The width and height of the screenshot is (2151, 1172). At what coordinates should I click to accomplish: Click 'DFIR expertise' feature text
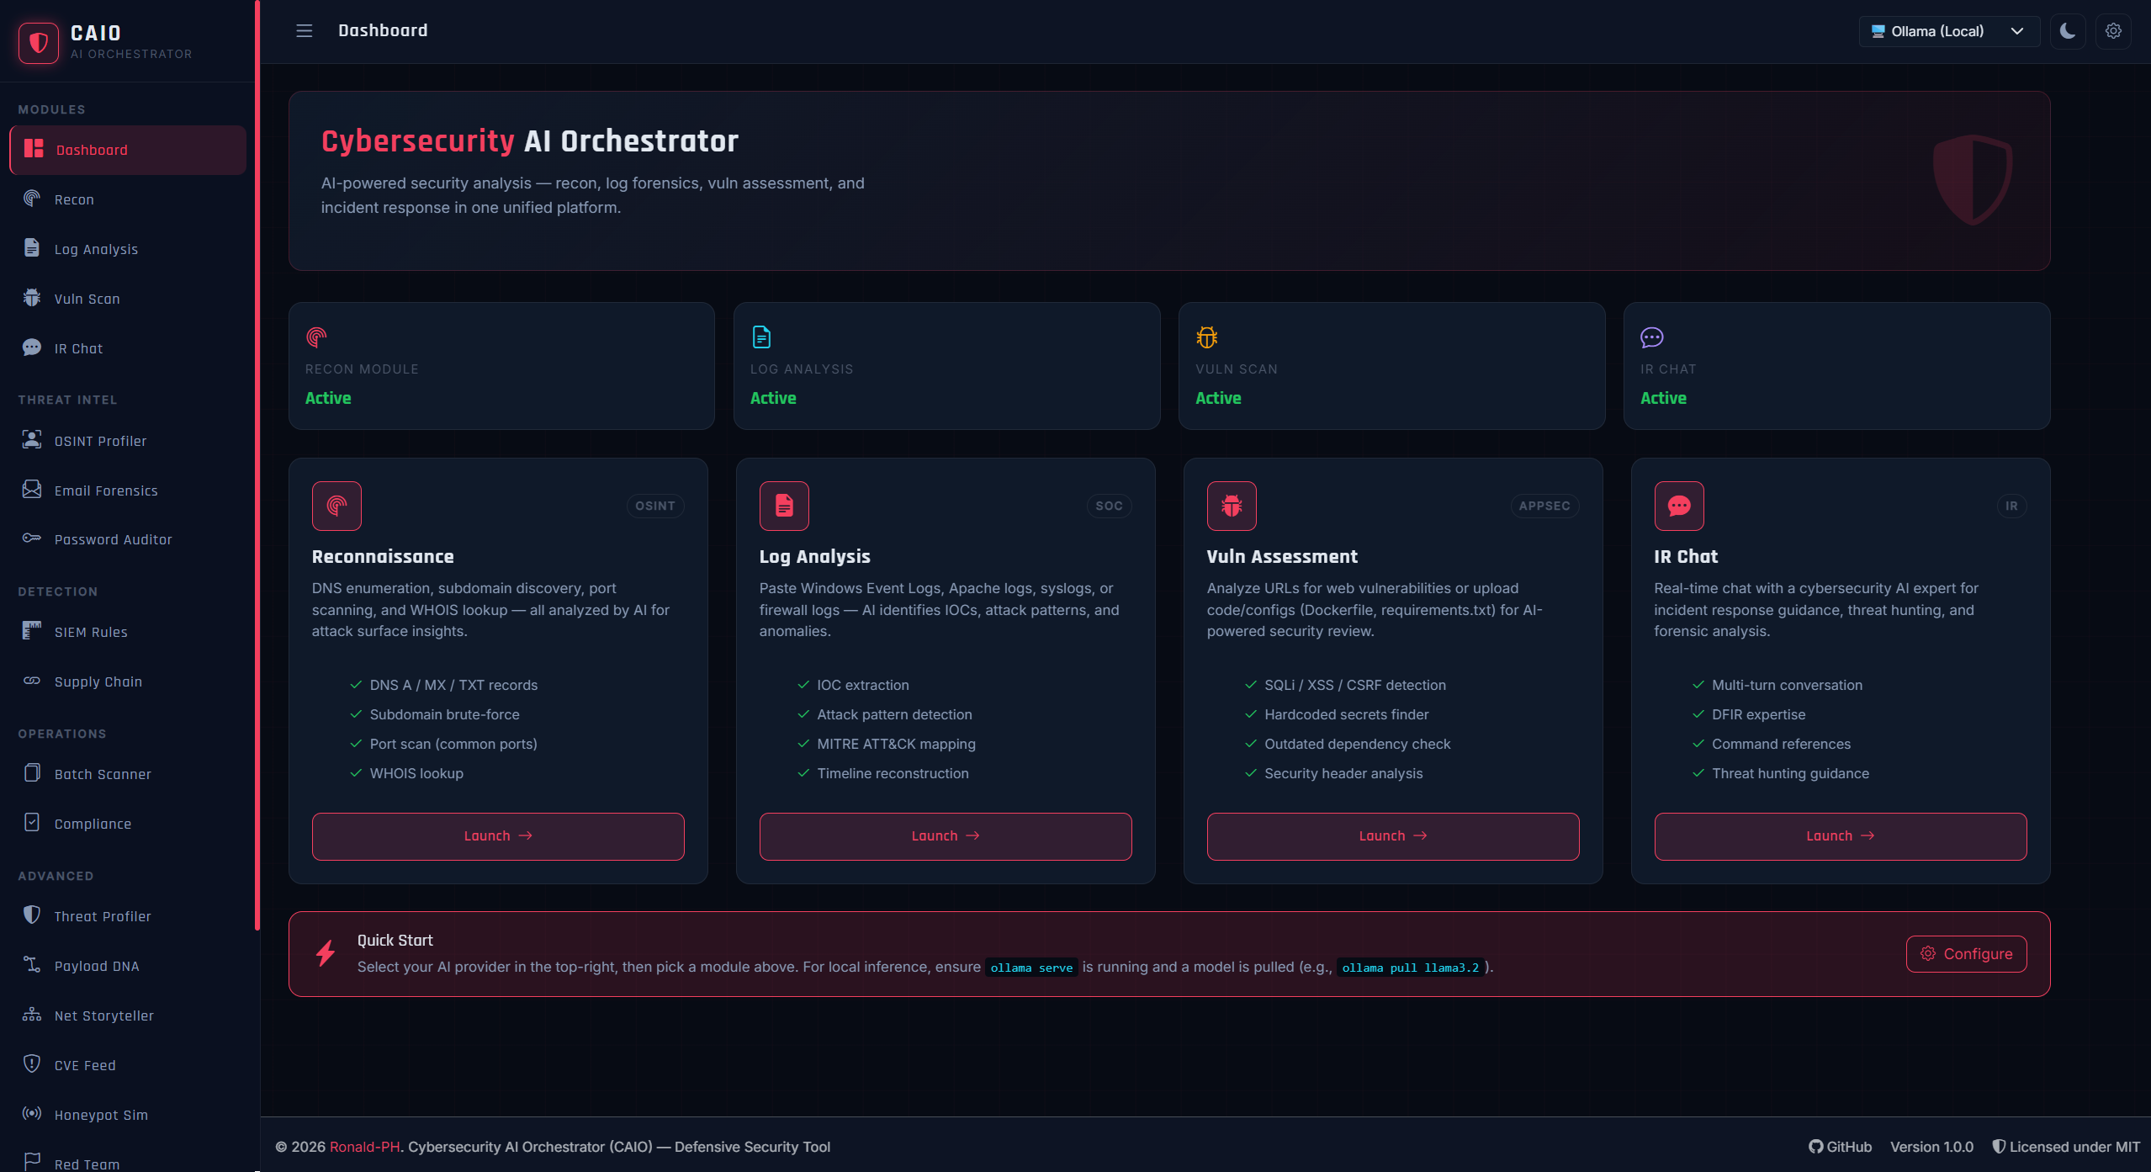coord(1758,714)
